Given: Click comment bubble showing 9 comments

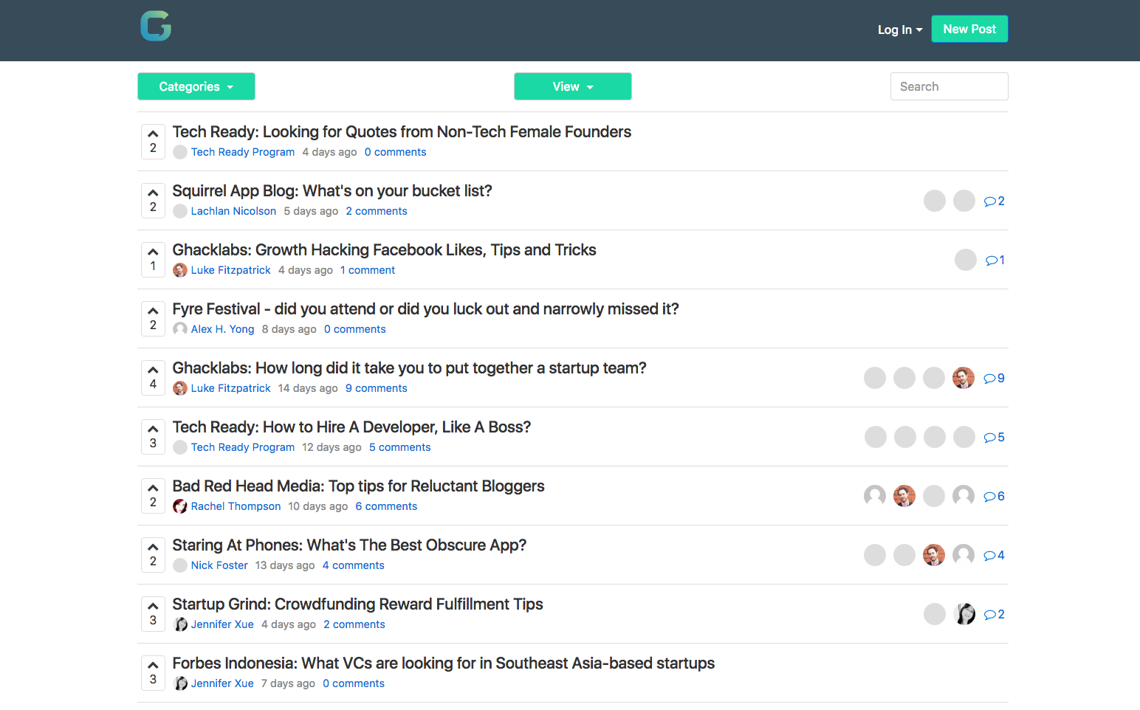Looking at the screenshot, I should [x=994, y=379].
